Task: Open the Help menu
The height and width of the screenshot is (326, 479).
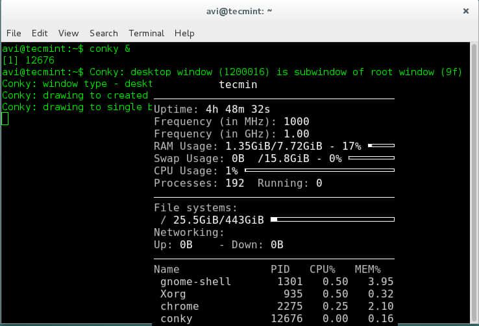Action: pos(184,33)
